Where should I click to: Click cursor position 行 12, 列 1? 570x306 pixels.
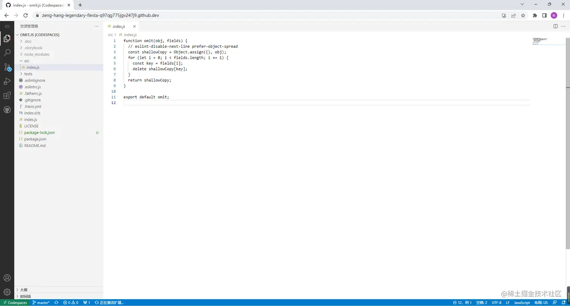tap(462, 303)
